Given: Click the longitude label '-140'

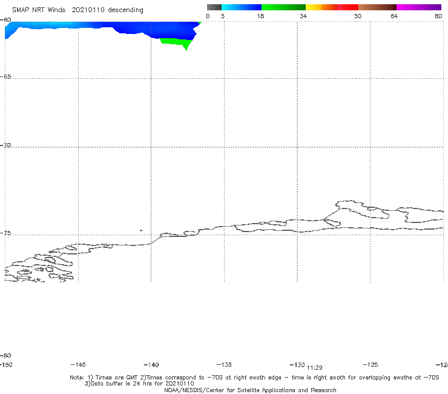Looking at the screenshot, I should click(x=151, y=365).
